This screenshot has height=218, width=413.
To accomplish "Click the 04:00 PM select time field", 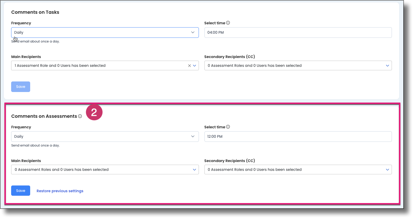I will [x=298, y=33].
